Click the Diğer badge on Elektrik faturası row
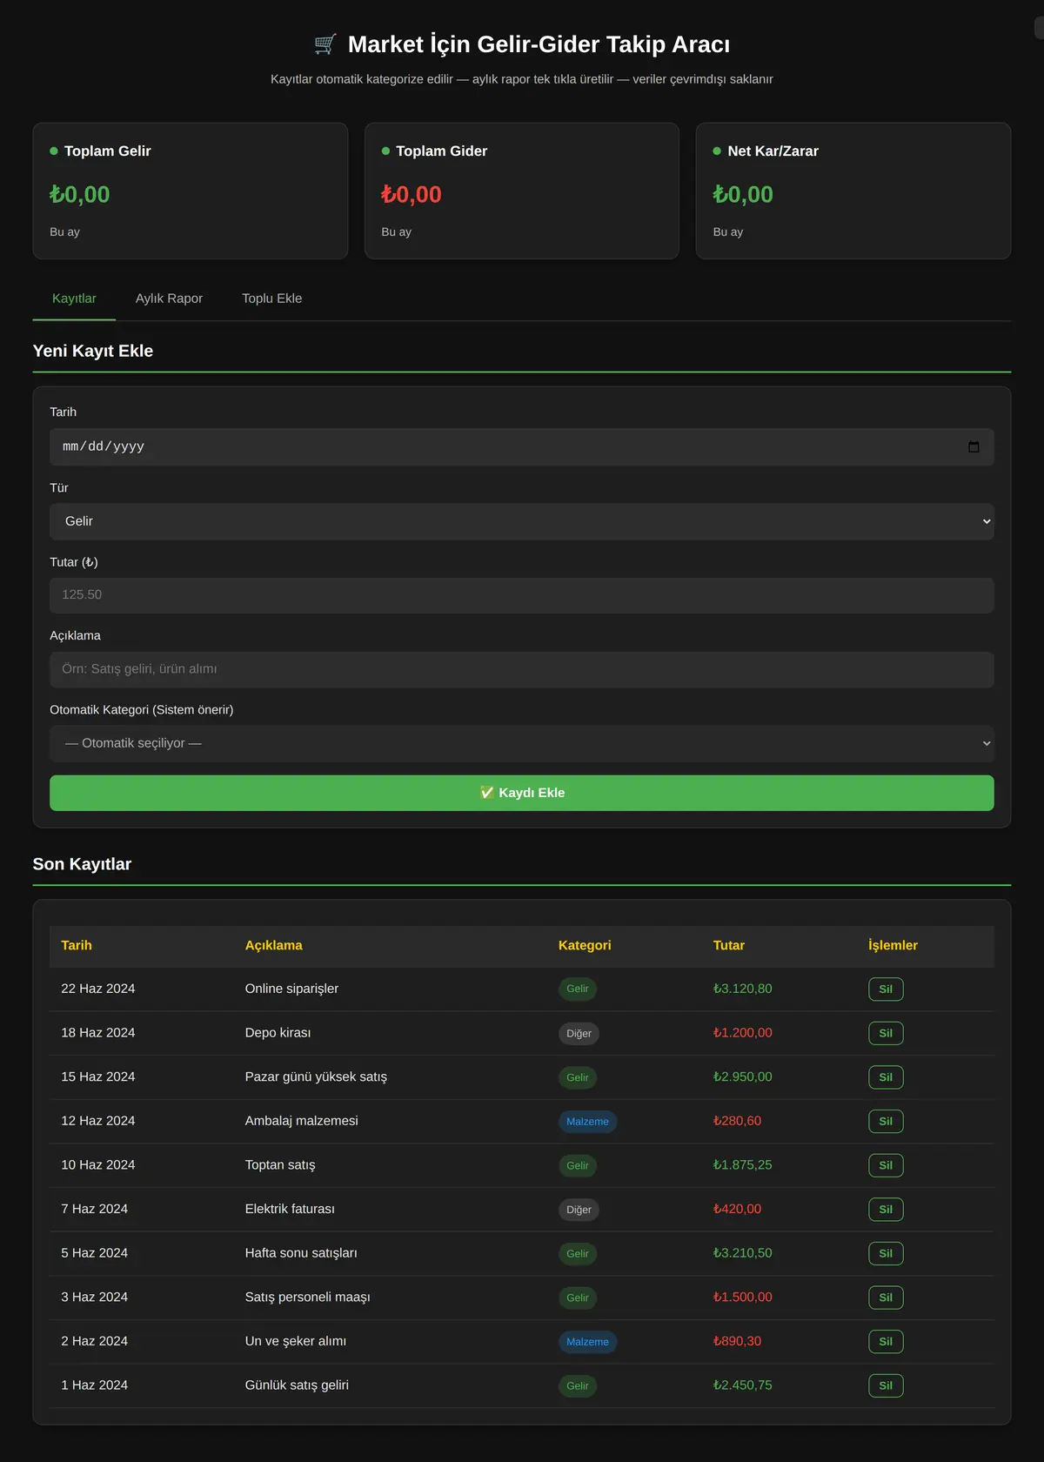 (x=579, y=1210)
